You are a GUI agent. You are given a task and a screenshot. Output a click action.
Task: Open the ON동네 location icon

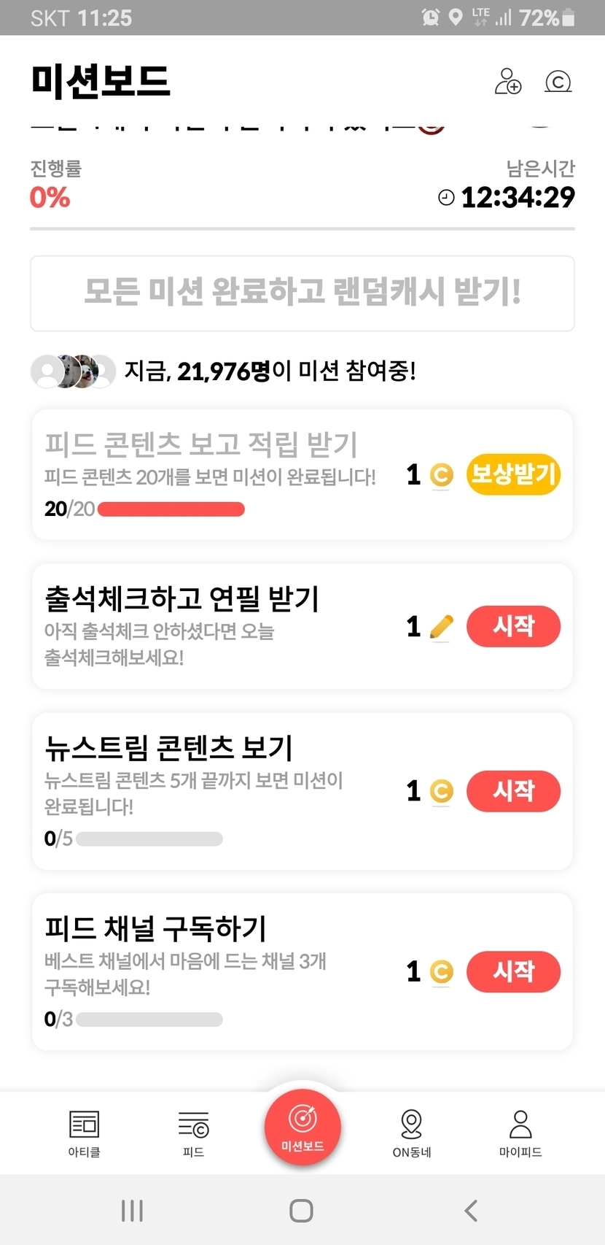tap(411, 1125)
